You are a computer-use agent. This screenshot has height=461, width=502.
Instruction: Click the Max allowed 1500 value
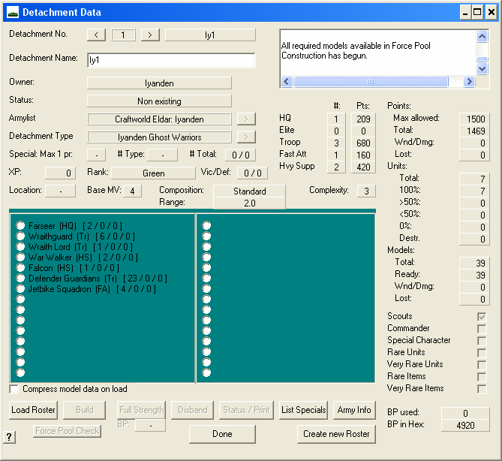474,119
